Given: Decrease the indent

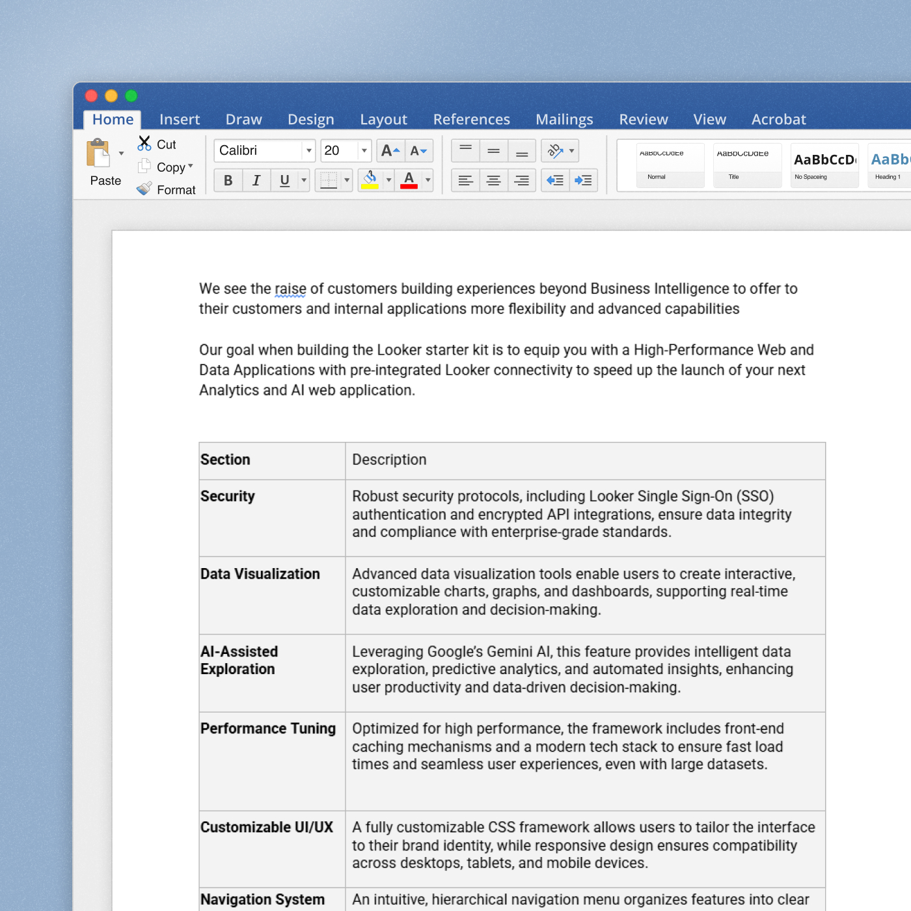Looking at the screenshot, I should click(x=555, y=180).
